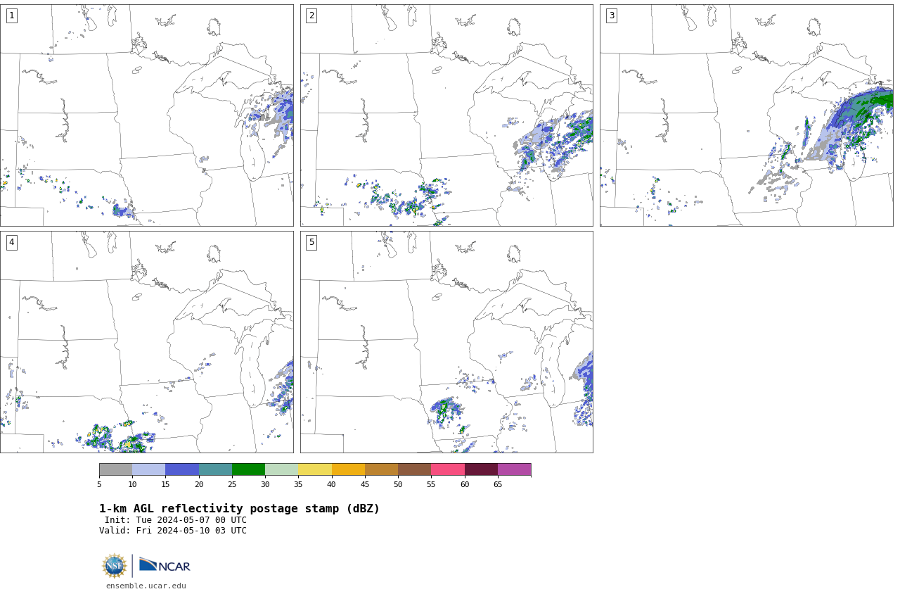
Task: Click the colorbar tick label 50
Action: [x=398, y=484]
